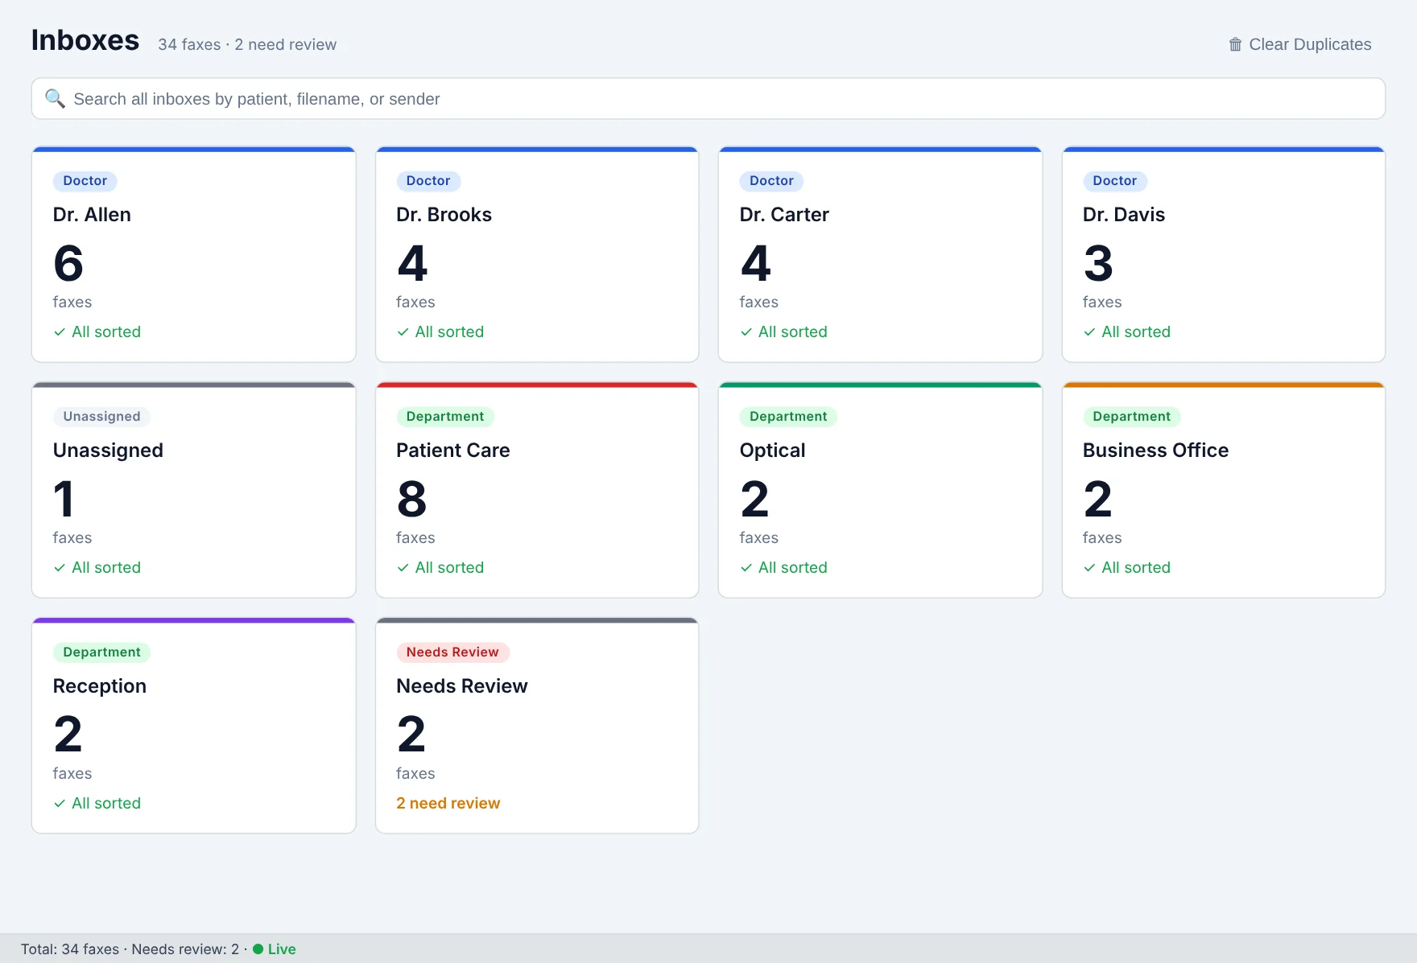The height and width of the screenshot is (963, 1417).
Task: Click the '34 faxes · 2 need review' summary
Action: pyautogui.click(x=247, y=45)
